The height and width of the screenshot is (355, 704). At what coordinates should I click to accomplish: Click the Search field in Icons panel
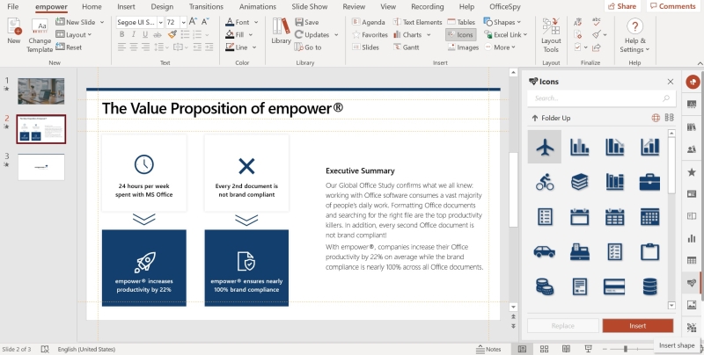click(594, 98)
